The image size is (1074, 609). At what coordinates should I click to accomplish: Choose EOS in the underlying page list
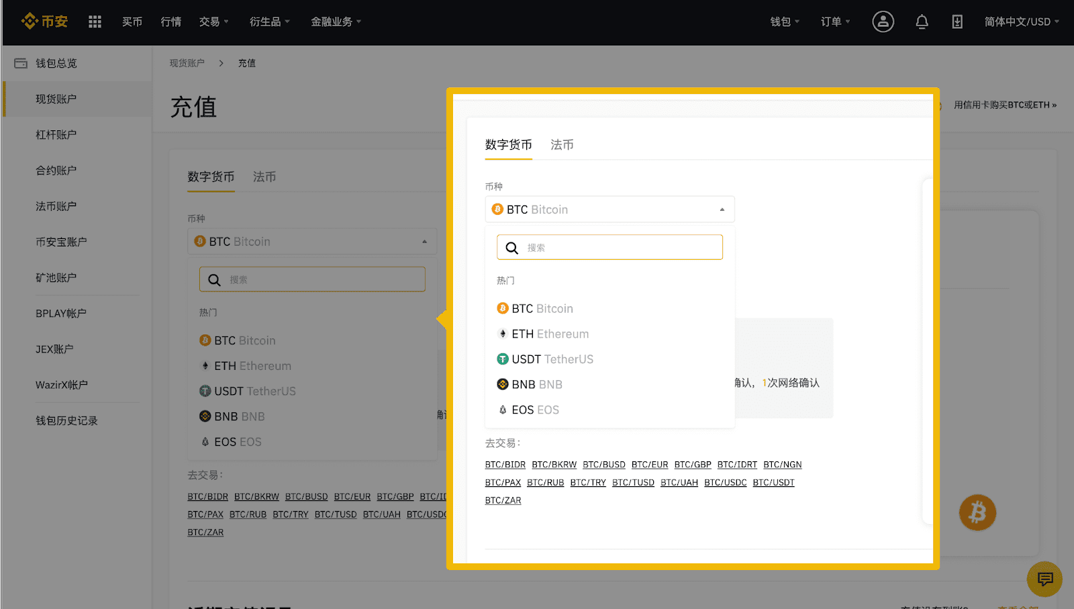231,442
